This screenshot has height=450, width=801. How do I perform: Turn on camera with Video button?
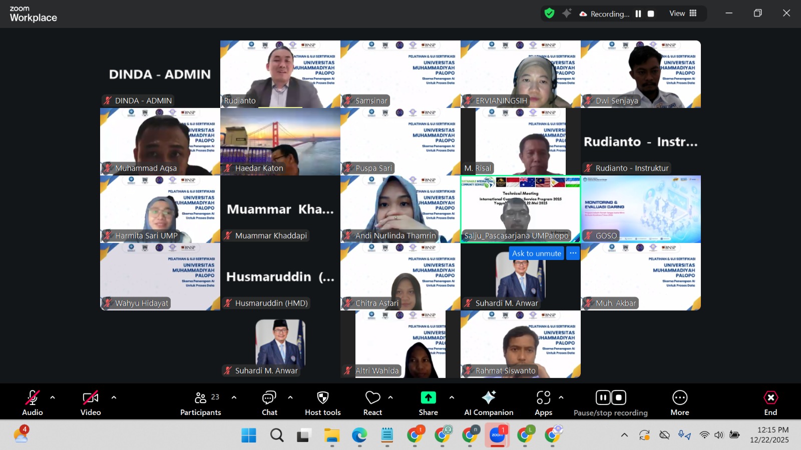(91, 402)
